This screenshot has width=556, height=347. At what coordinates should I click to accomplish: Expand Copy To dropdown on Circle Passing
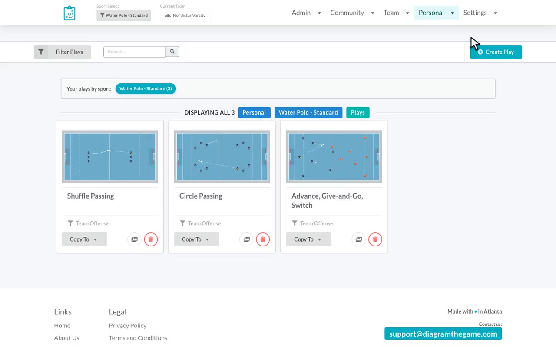[196, 239]
